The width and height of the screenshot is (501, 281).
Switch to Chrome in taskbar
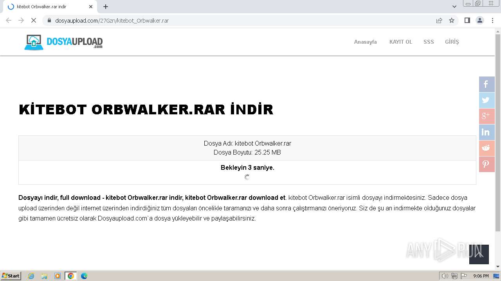click(x=71, y=276)
